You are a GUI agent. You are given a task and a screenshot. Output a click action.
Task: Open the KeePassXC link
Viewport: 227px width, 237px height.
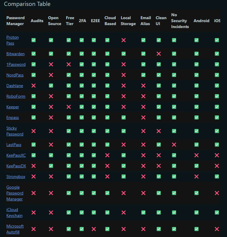[x=16, y=155]
